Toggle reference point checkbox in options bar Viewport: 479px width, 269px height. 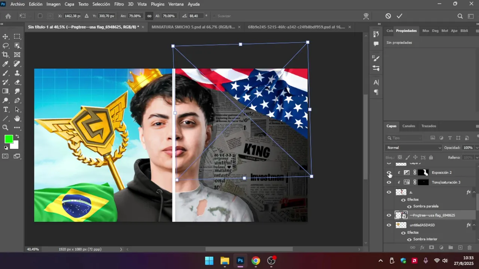[x=40, y=16]
